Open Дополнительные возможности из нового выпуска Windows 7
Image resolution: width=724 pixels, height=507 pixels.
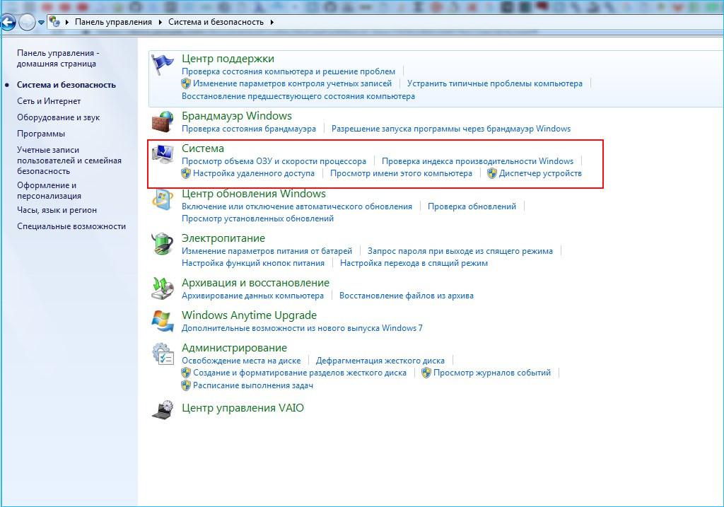point(301,328)
